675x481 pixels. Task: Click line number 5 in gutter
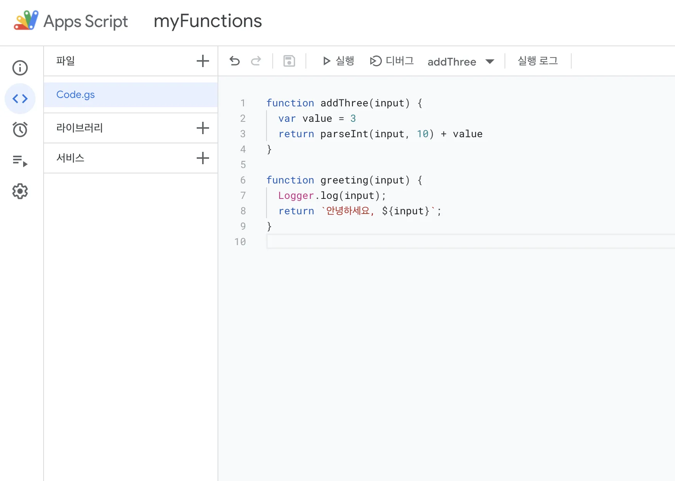243,165
